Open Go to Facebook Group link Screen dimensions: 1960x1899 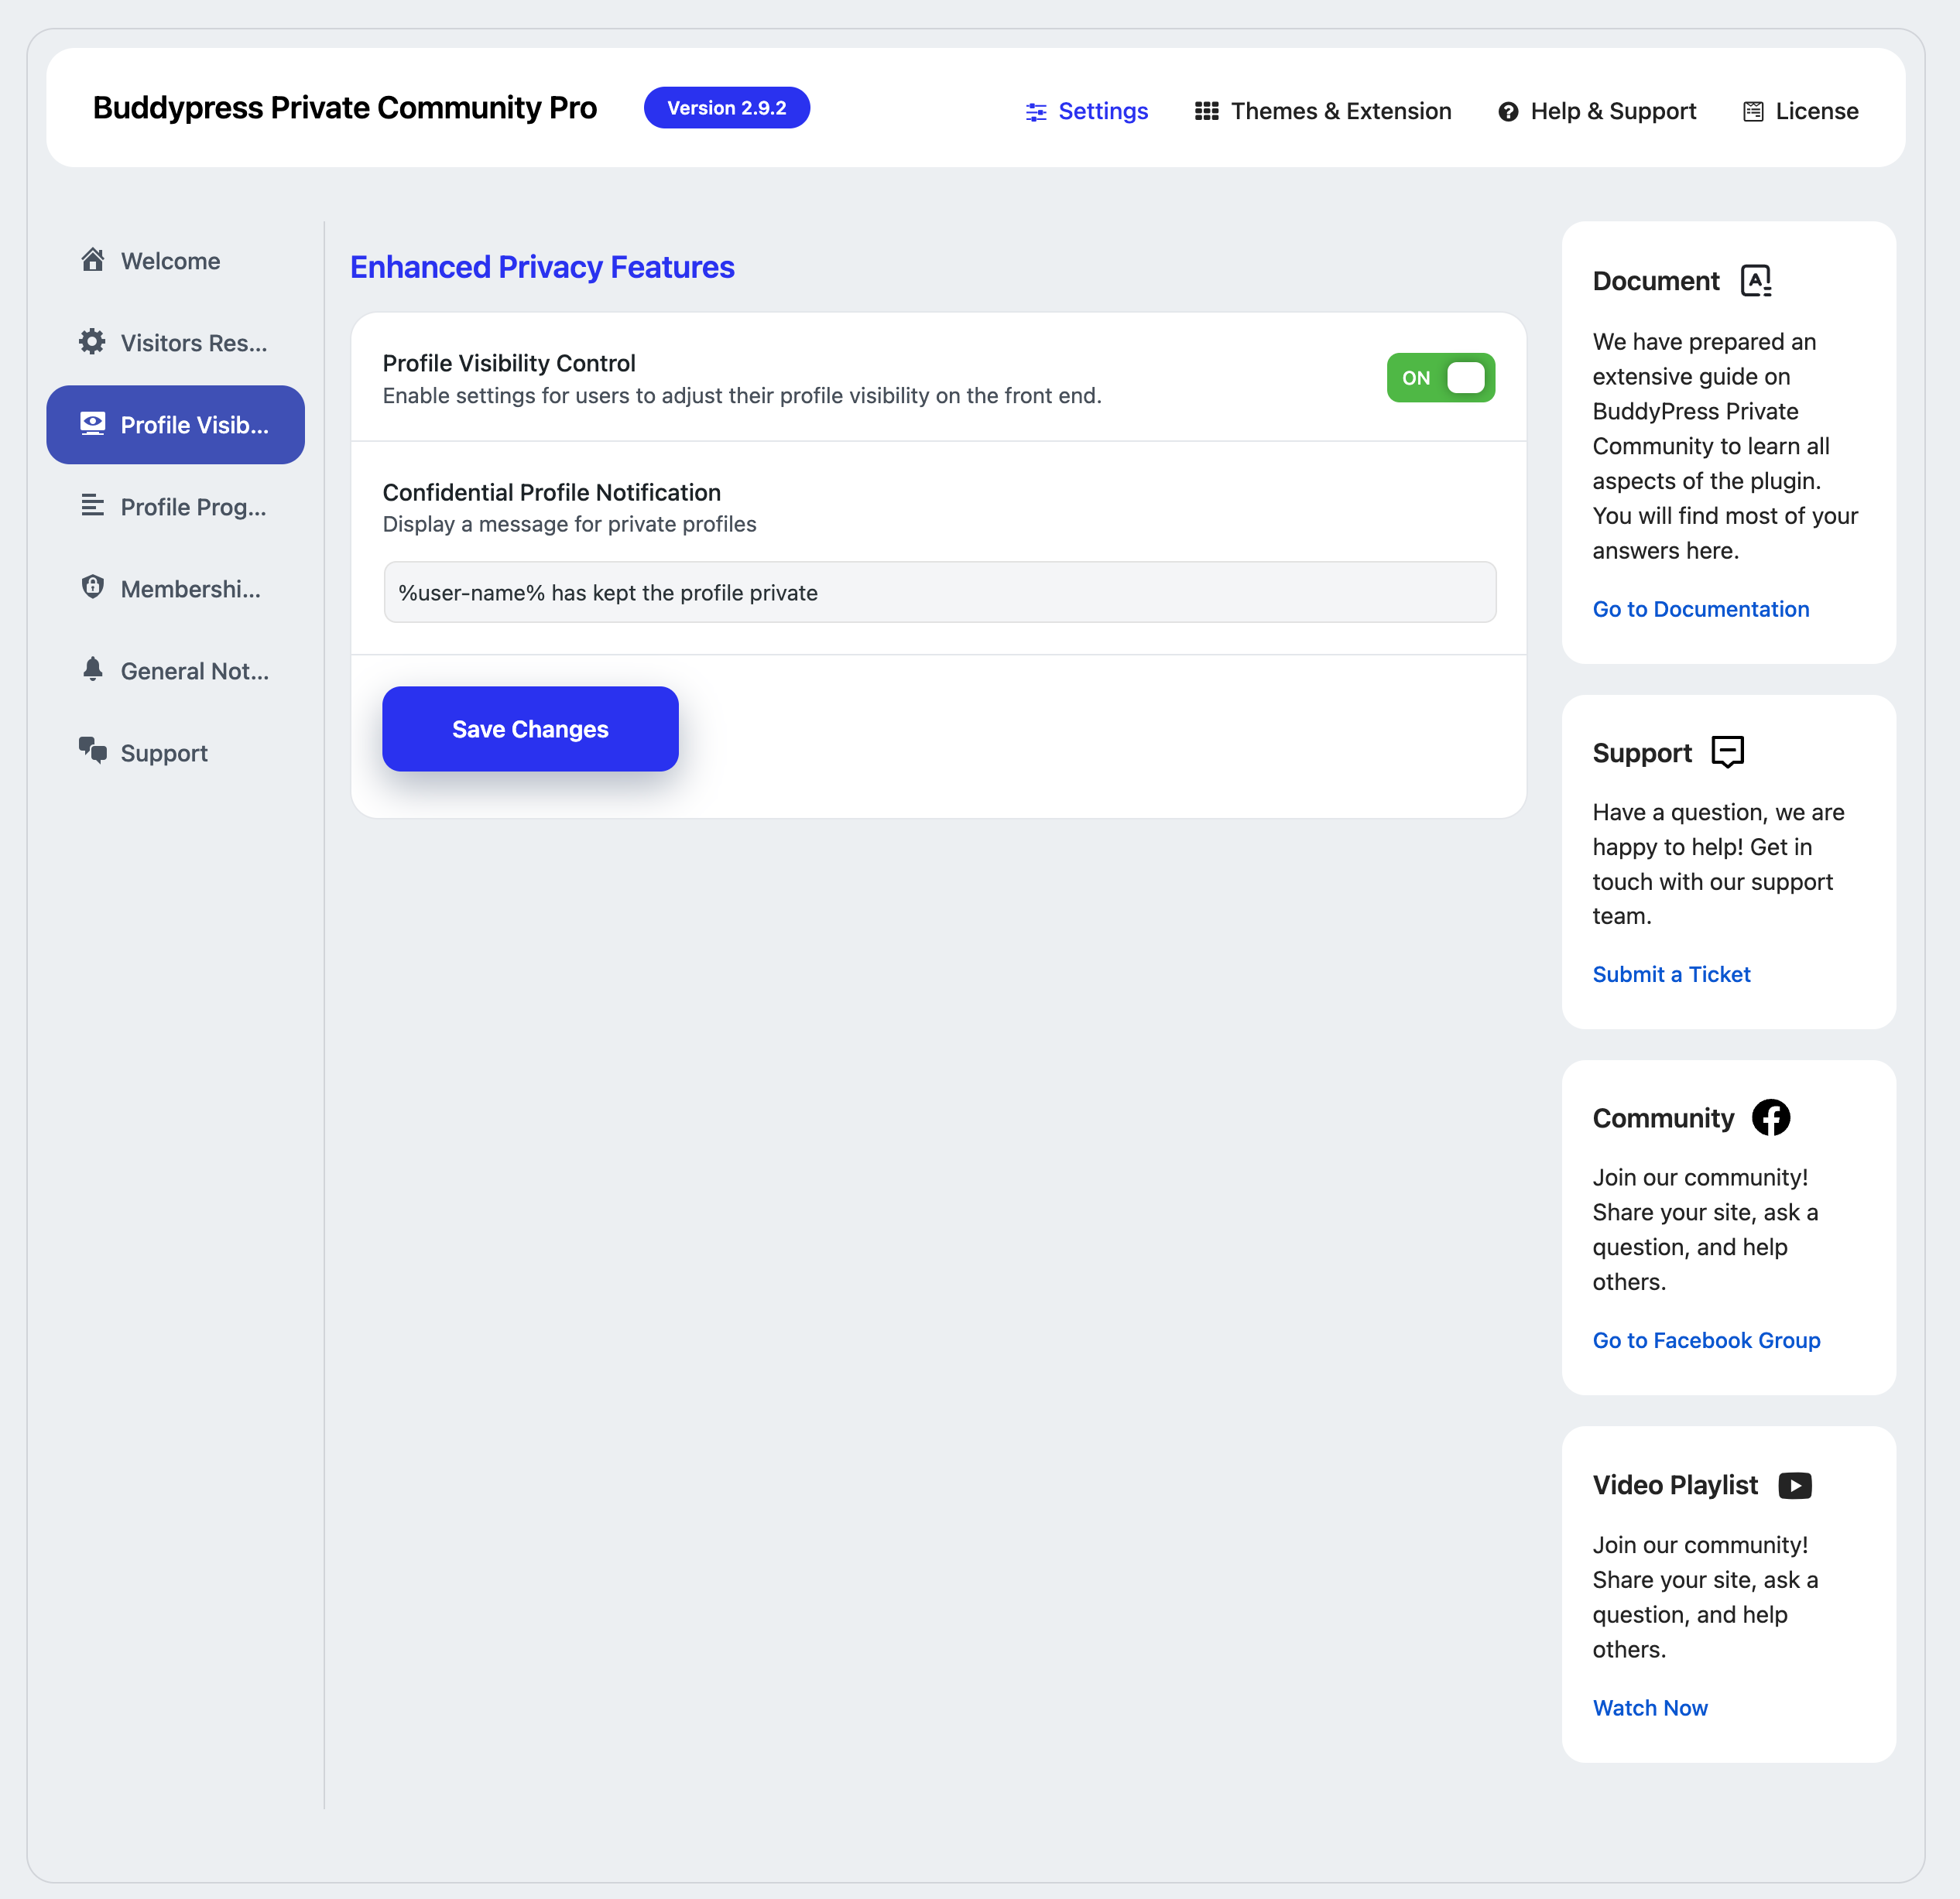(1706, 1340)
